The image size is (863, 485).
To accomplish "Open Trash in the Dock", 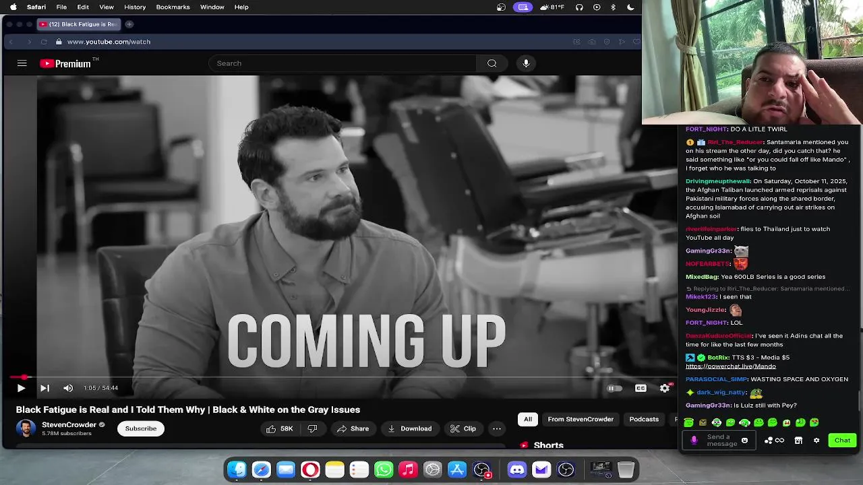I will pos(626,470).
